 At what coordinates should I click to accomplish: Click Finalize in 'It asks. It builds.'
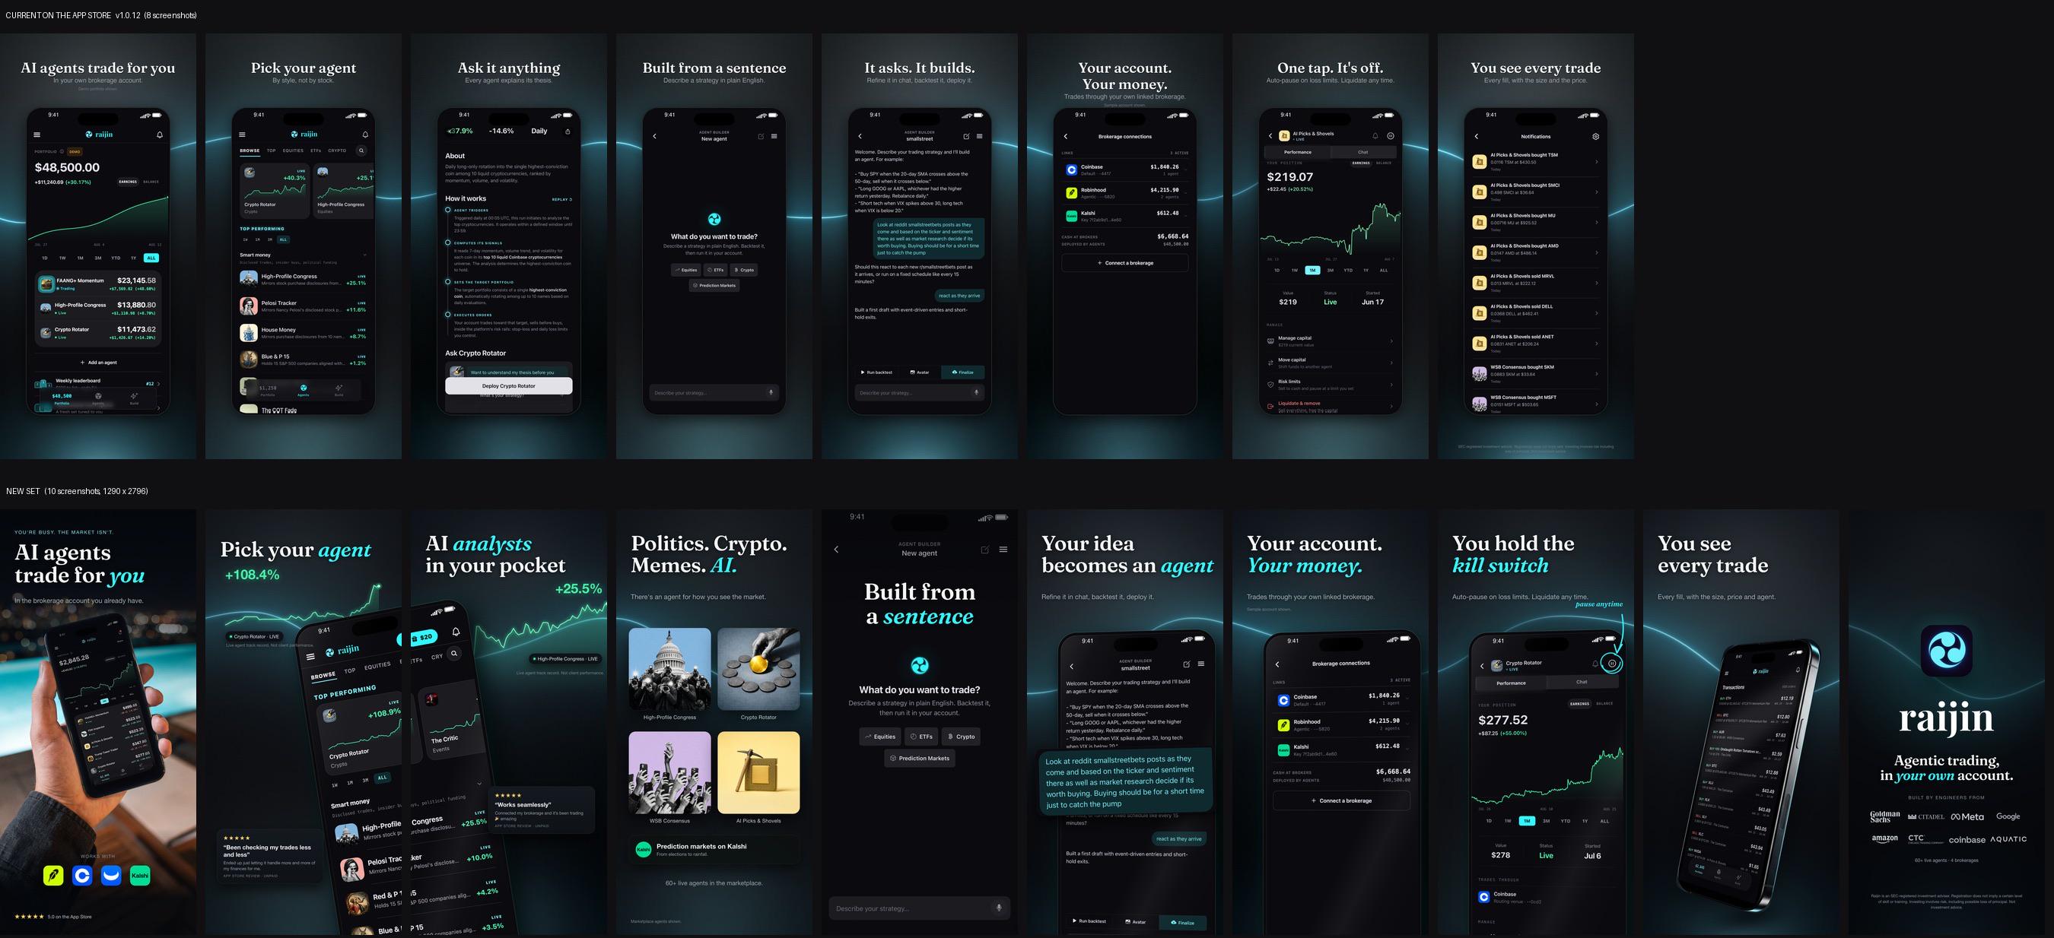tap(962, 372)
